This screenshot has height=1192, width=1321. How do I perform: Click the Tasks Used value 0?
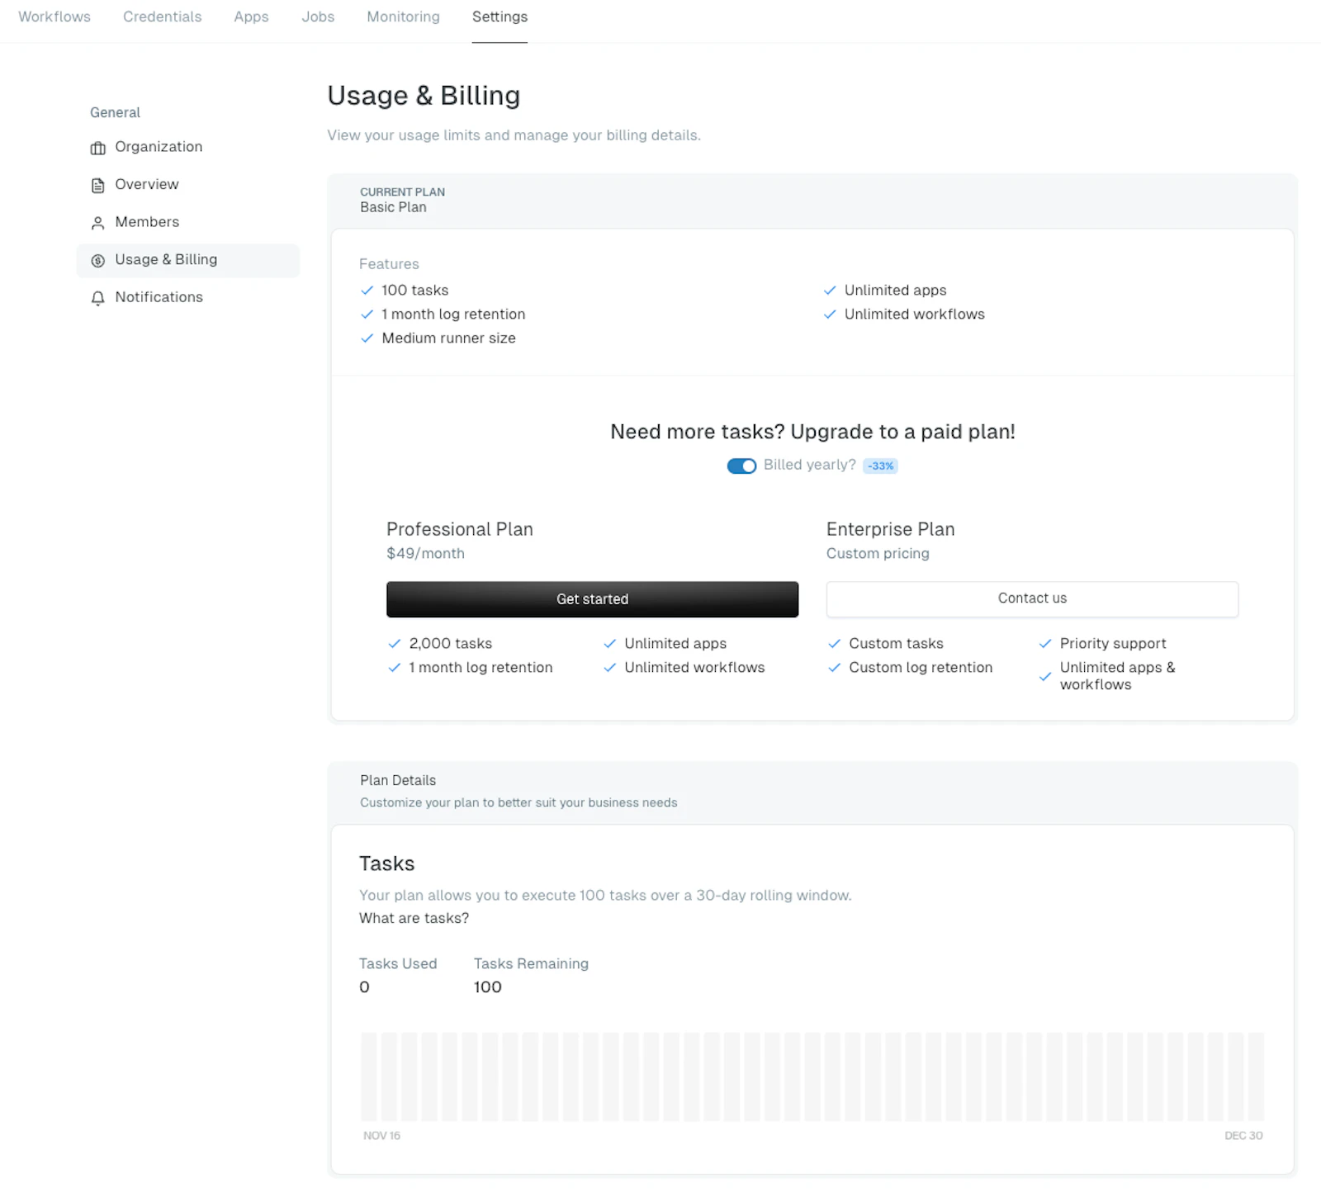[x=364, y=987]
